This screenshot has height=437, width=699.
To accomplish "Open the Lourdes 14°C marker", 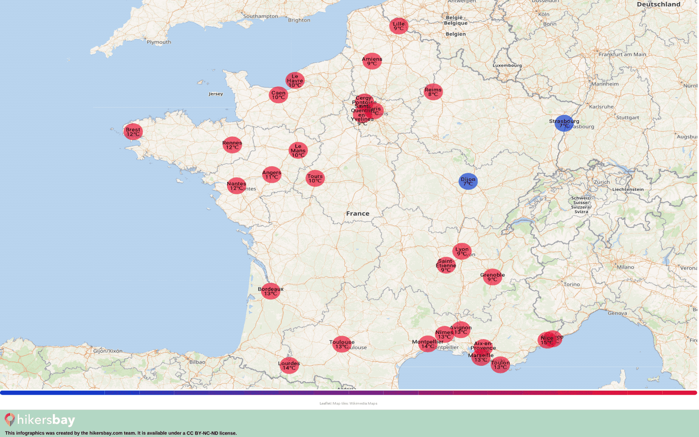I will 289,365.
